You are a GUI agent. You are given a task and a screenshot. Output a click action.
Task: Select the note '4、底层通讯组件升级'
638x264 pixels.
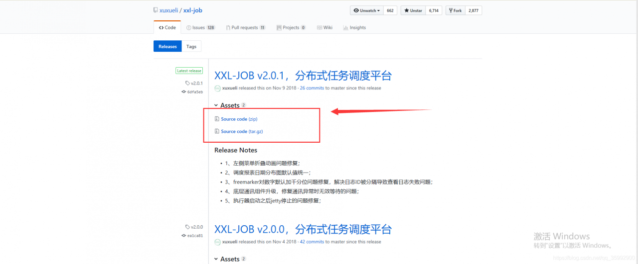point(292,191)
